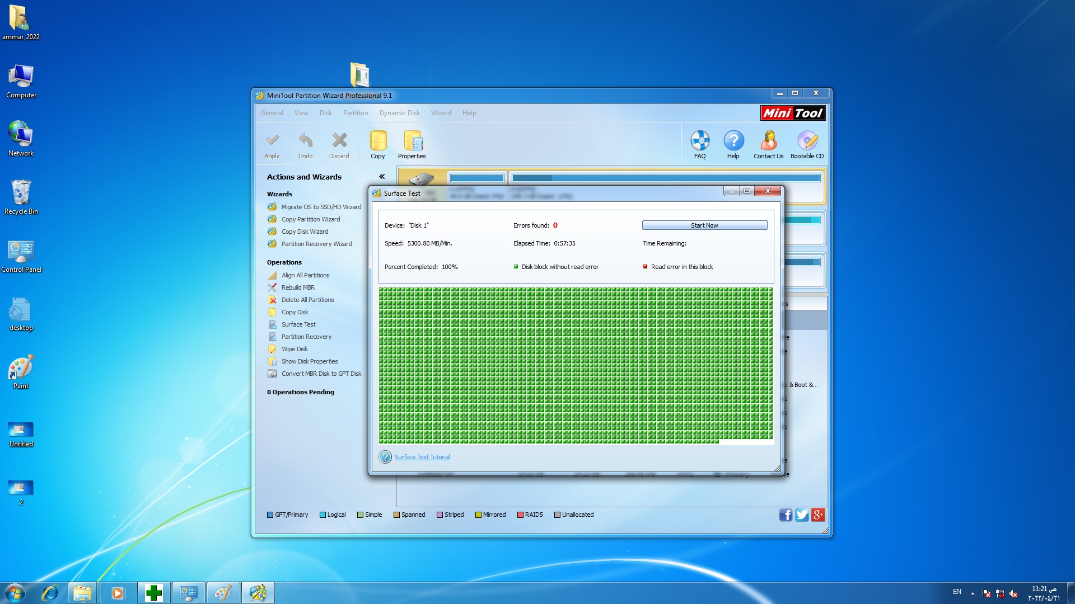
Task: Click the Discard X toolbar icon
Action: 339,145
